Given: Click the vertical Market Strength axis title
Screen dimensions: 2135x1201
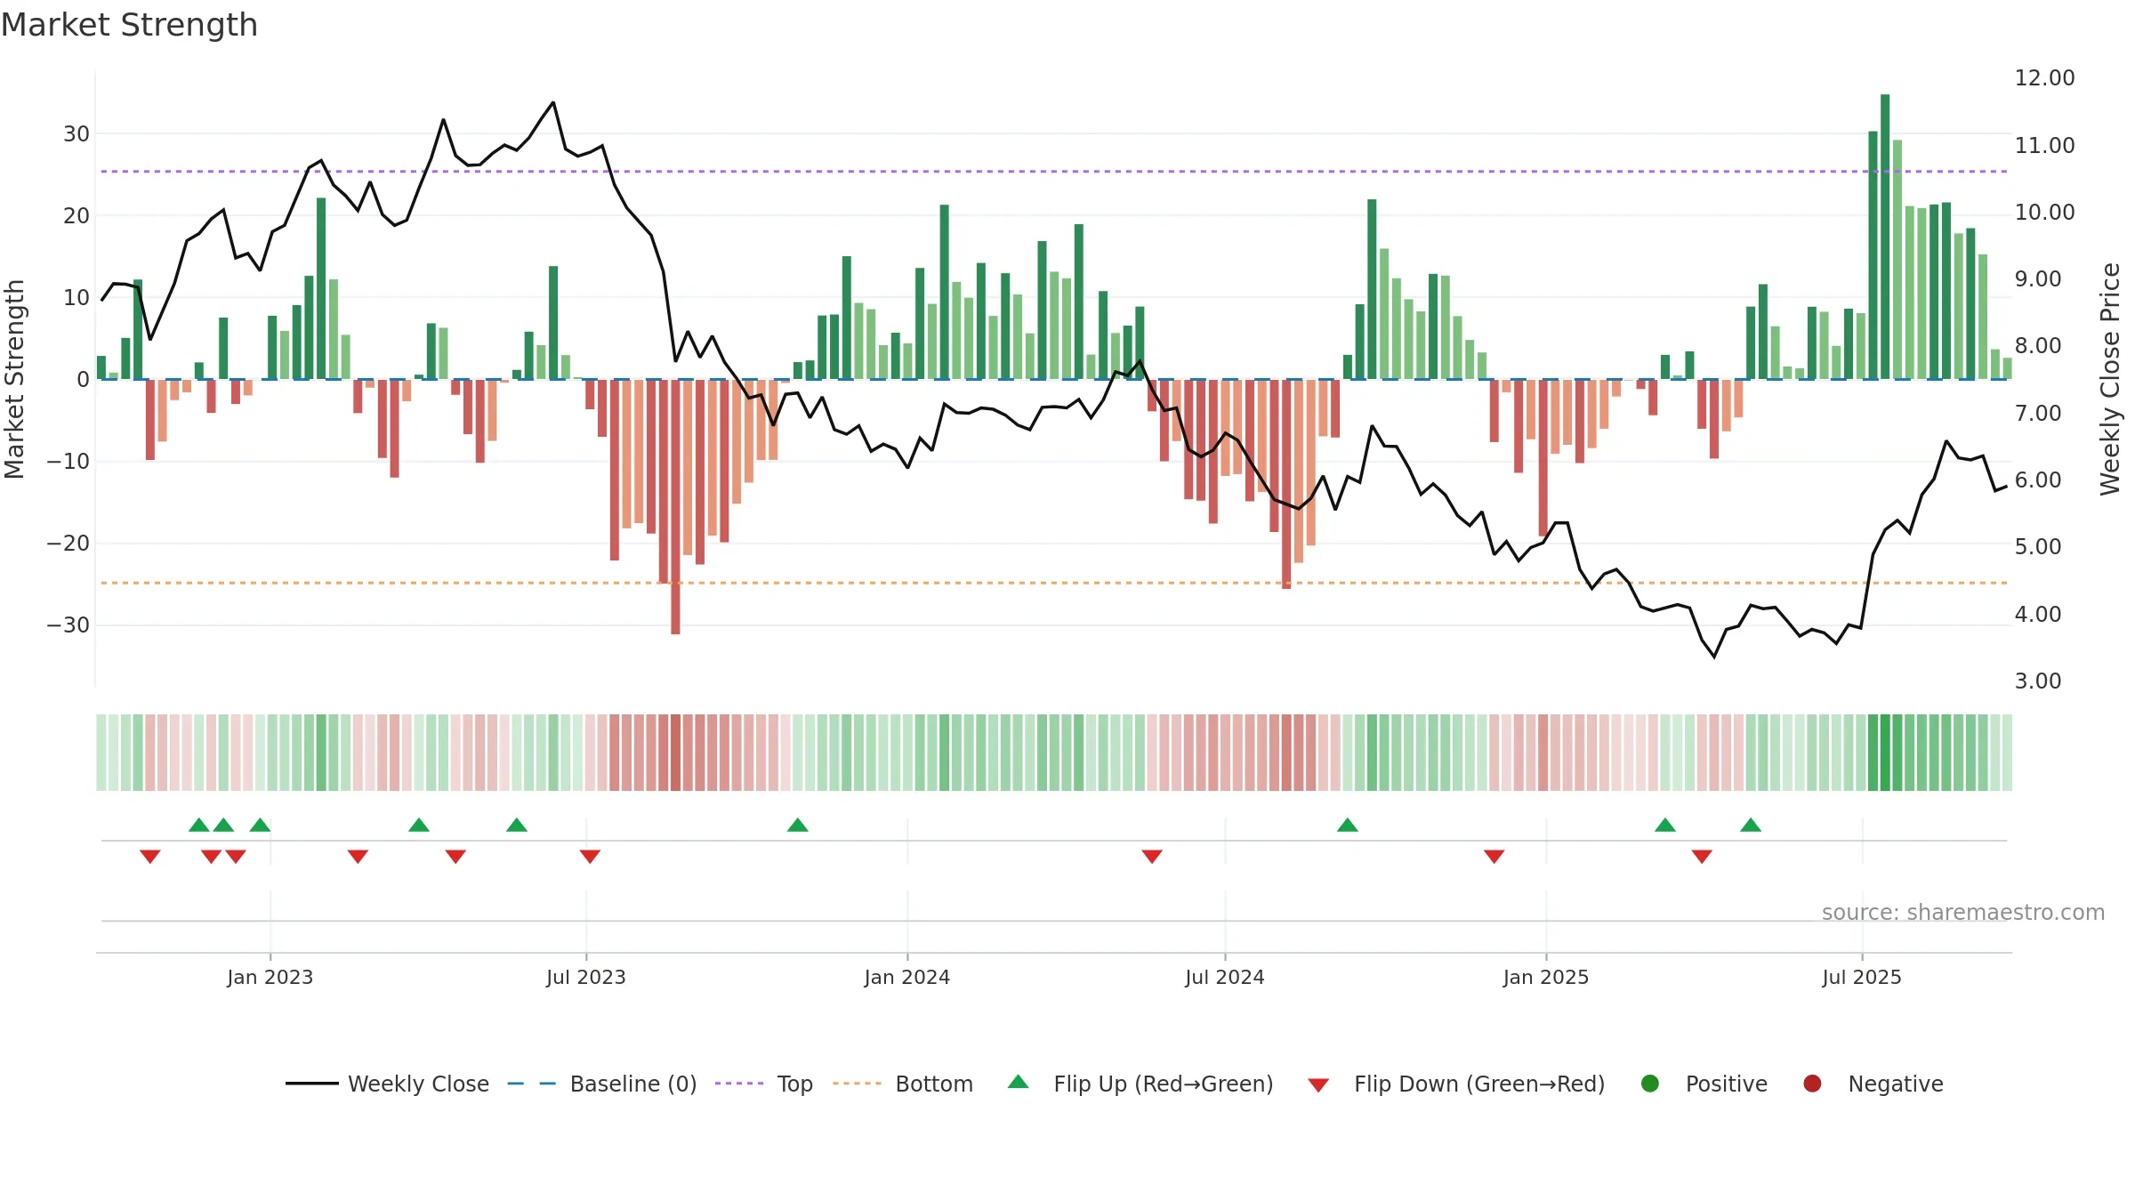Looking at the screenshot, I should coord(14,379).
